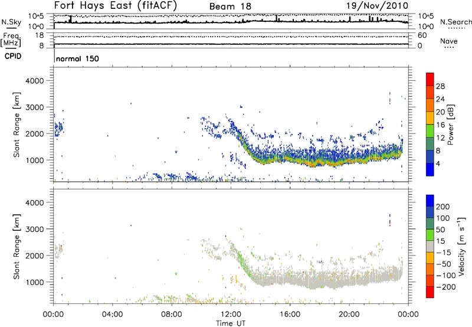This screenshot has height=327, width=472.
Task: Click the gray segment of Velocity color bar
Action: tap(430, 246)
